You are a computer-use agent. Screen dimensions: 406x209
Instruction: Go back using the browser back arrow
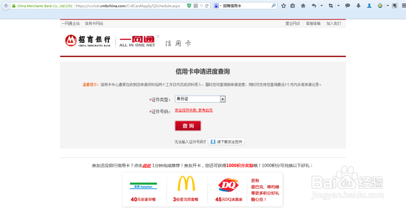(6, 6)
